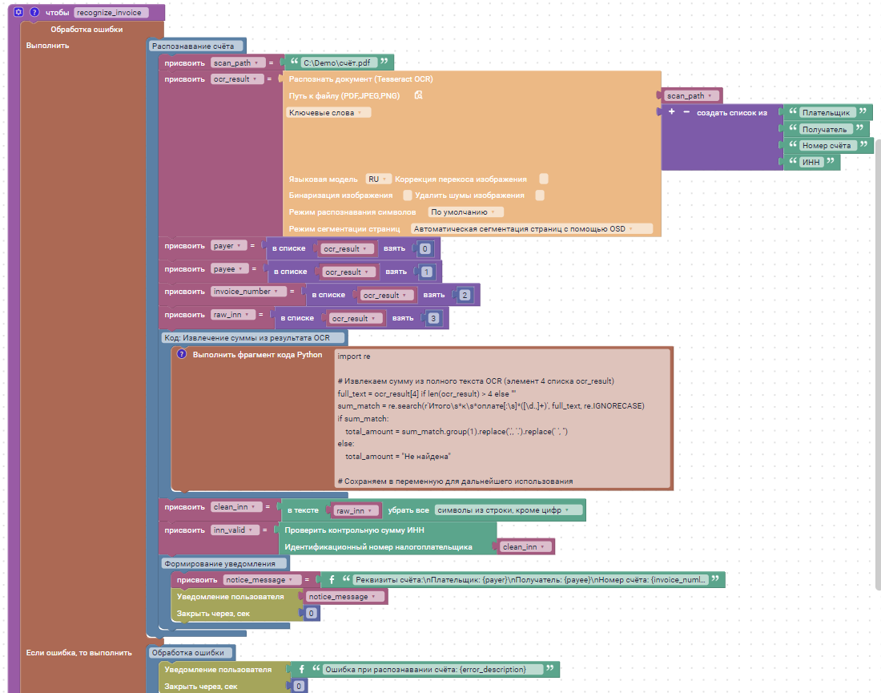Edit the "ИНН" keyword string

[x=811, y=162]
